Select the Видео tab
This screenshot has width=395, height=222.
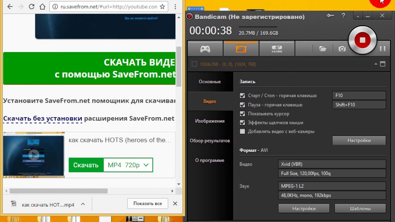pos(210,101)
